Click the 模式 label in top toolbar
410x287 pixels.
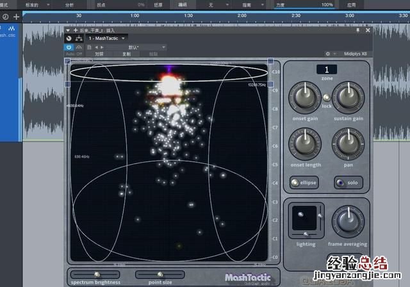[4, 4]
